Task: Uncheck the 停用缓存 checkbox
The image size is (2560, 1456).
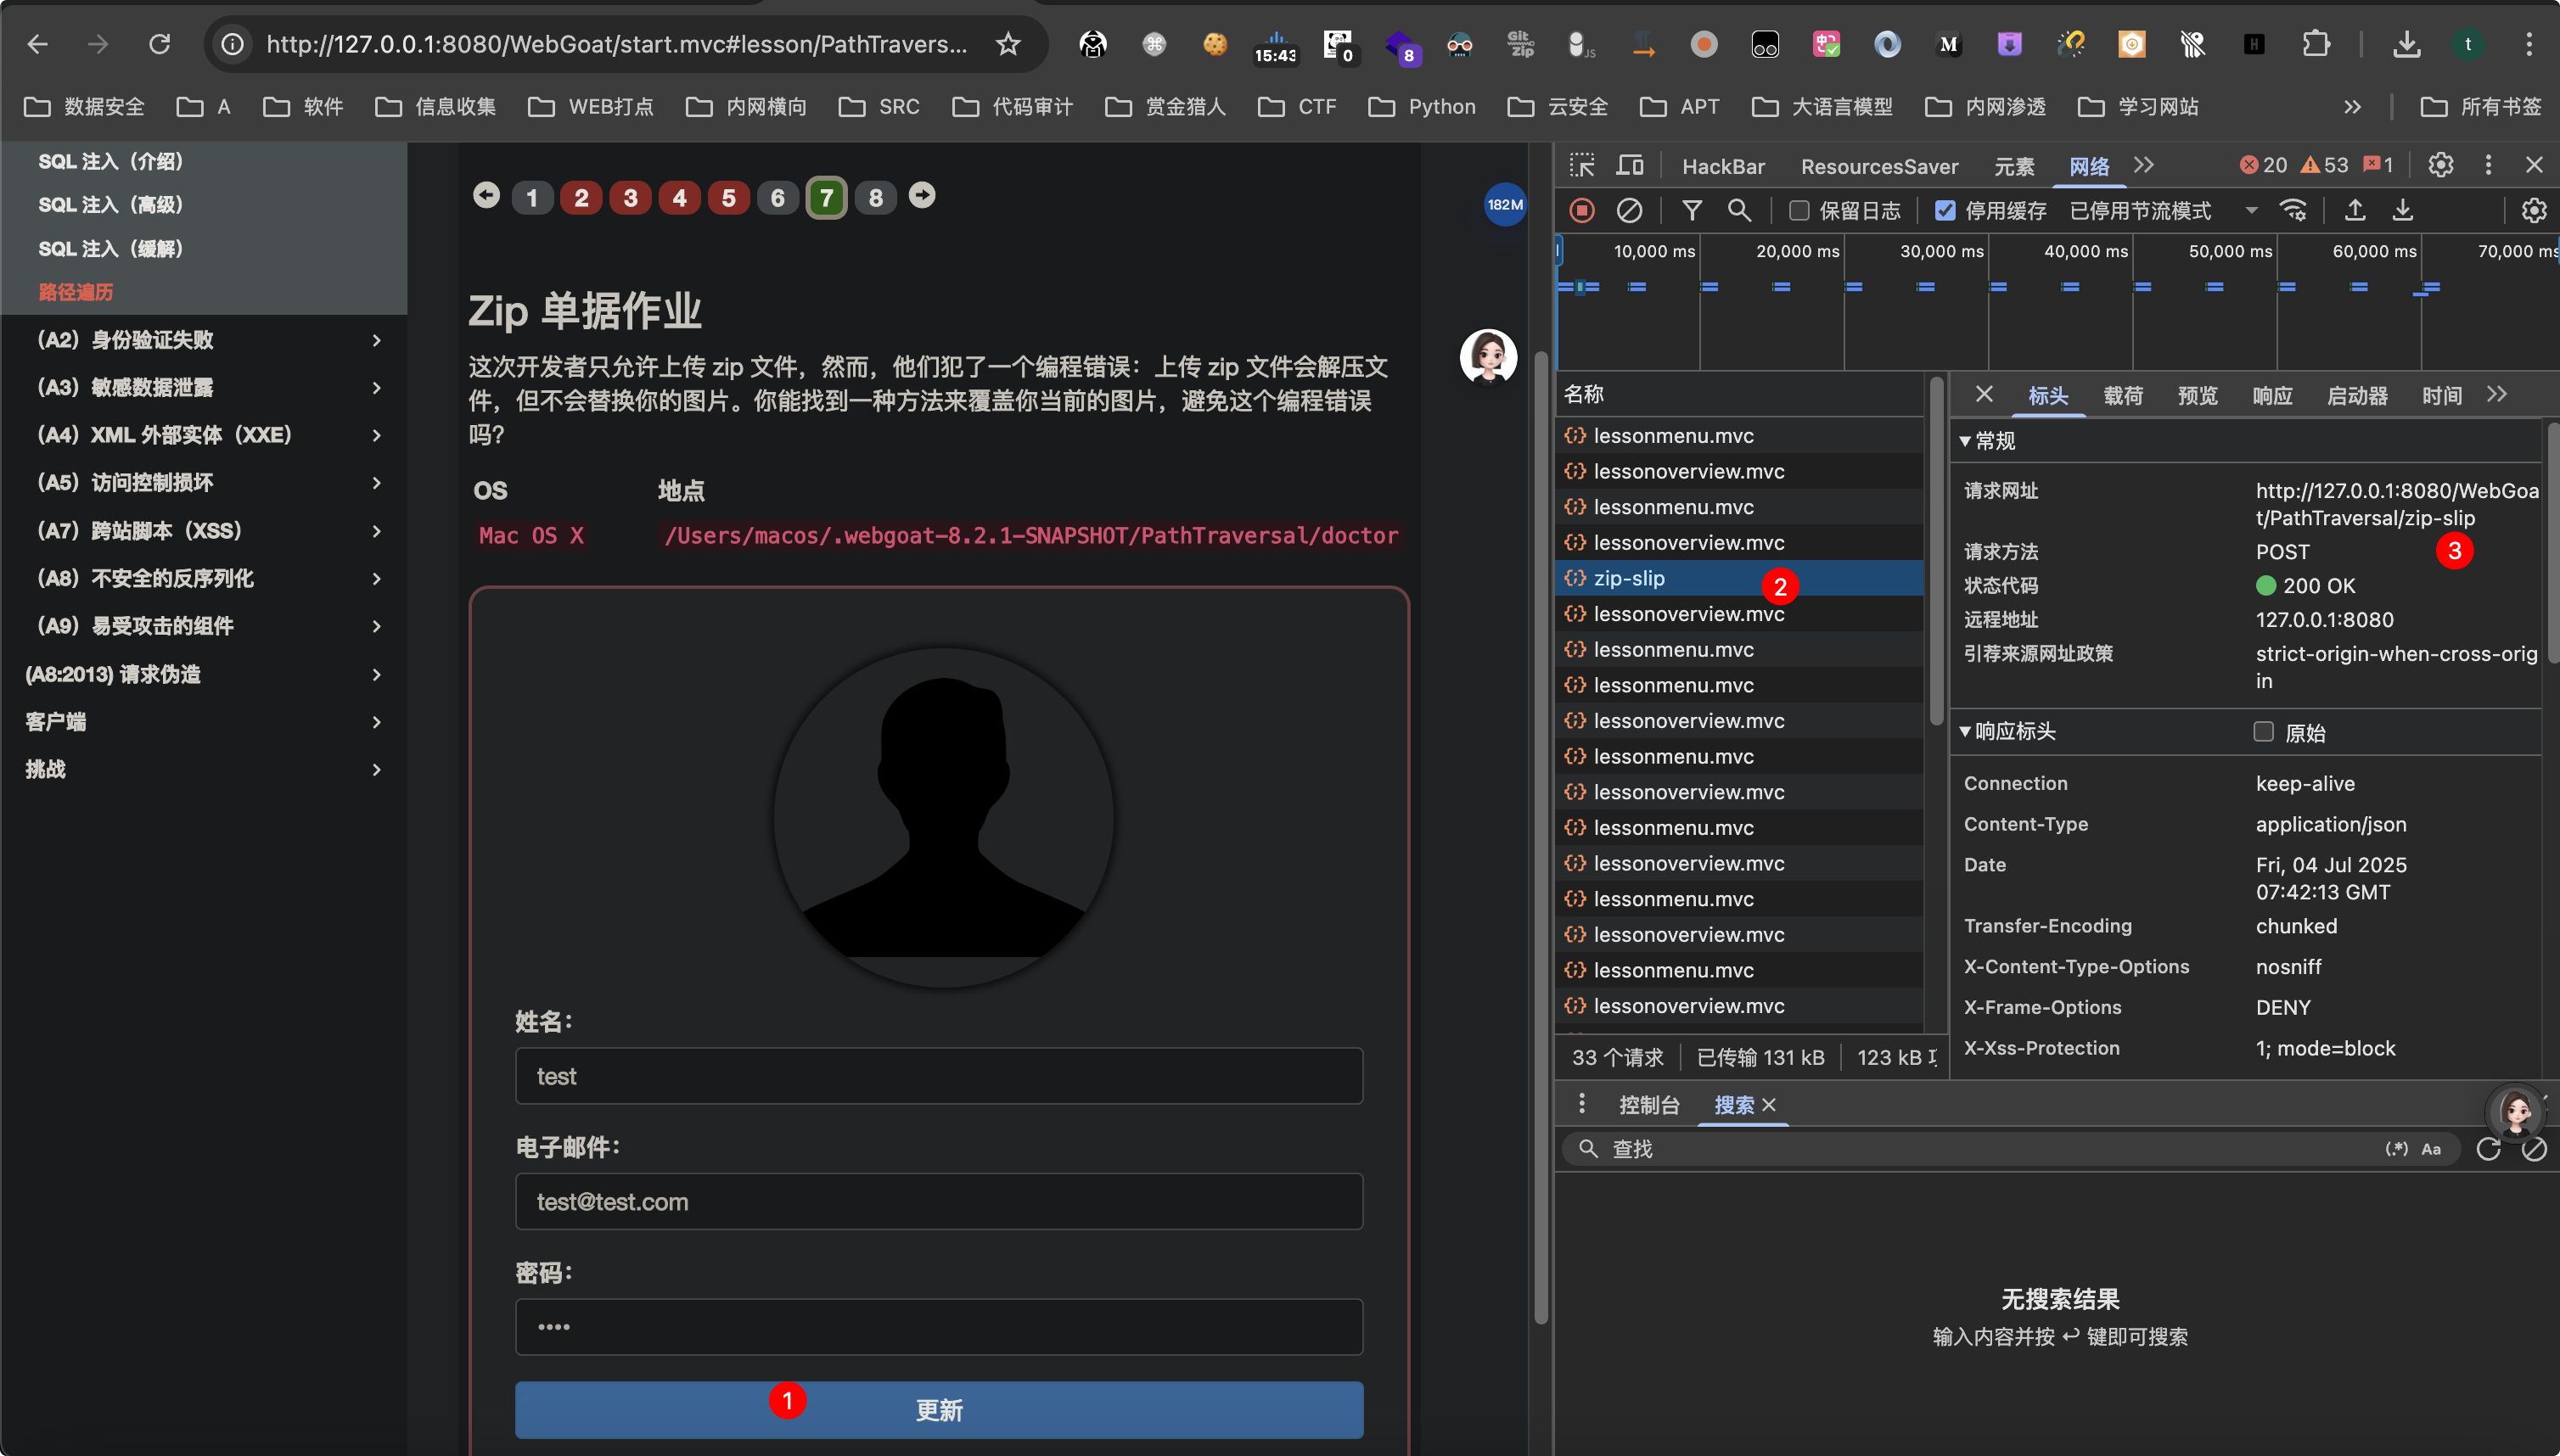Action: tap(1945, 210)
